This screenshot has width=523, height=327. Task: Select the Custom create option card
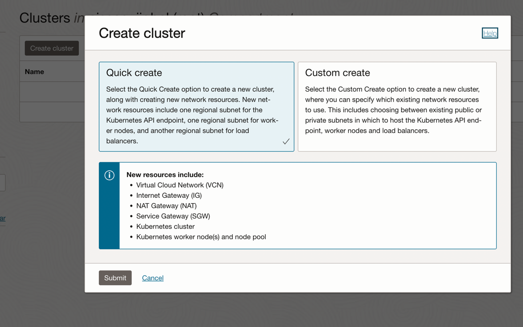tap(397, 107)
